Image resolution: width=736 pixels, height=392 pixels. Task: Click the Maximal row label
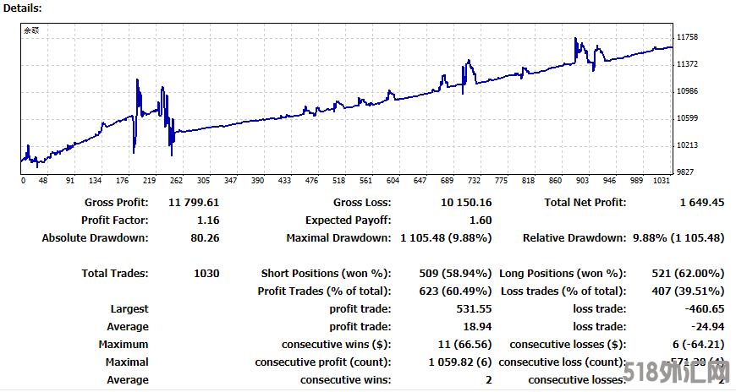[127, 362]
